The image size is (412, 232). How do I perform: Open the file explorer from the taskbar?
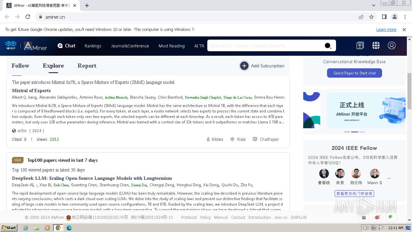36,228
